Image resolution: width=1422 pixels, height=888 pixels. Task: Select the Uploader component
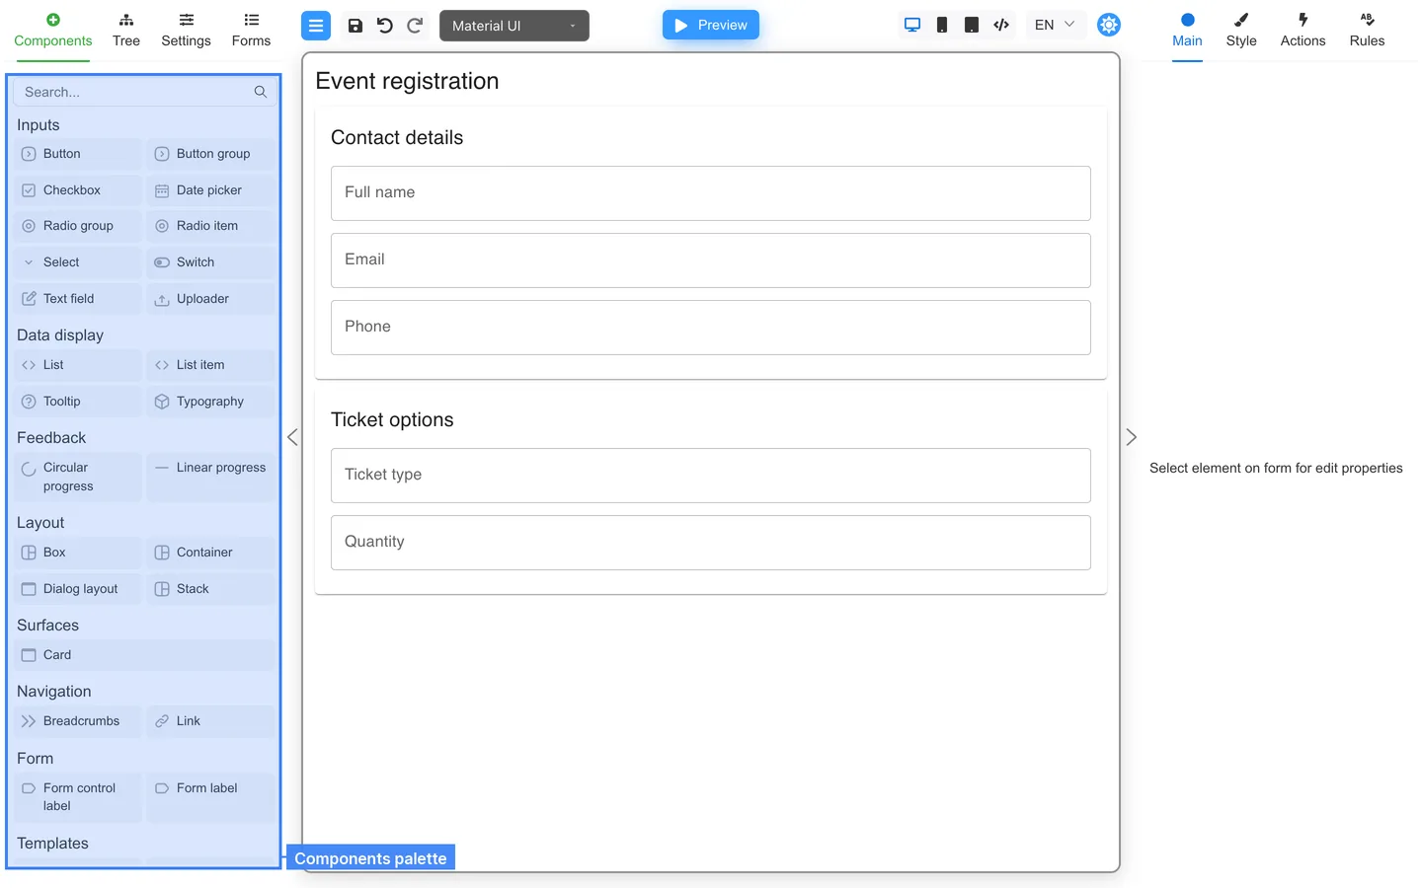[x=210, y=299]
